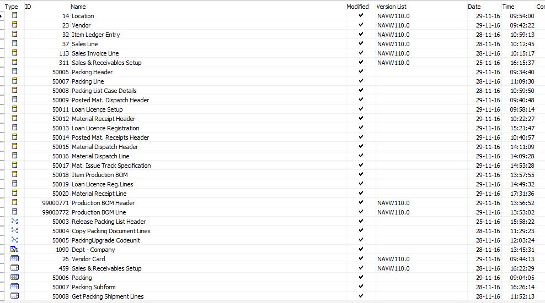This screenshot has width=545, height=303.
Task: Select Material Dispatch Line row name
Action: click(100, 156)
